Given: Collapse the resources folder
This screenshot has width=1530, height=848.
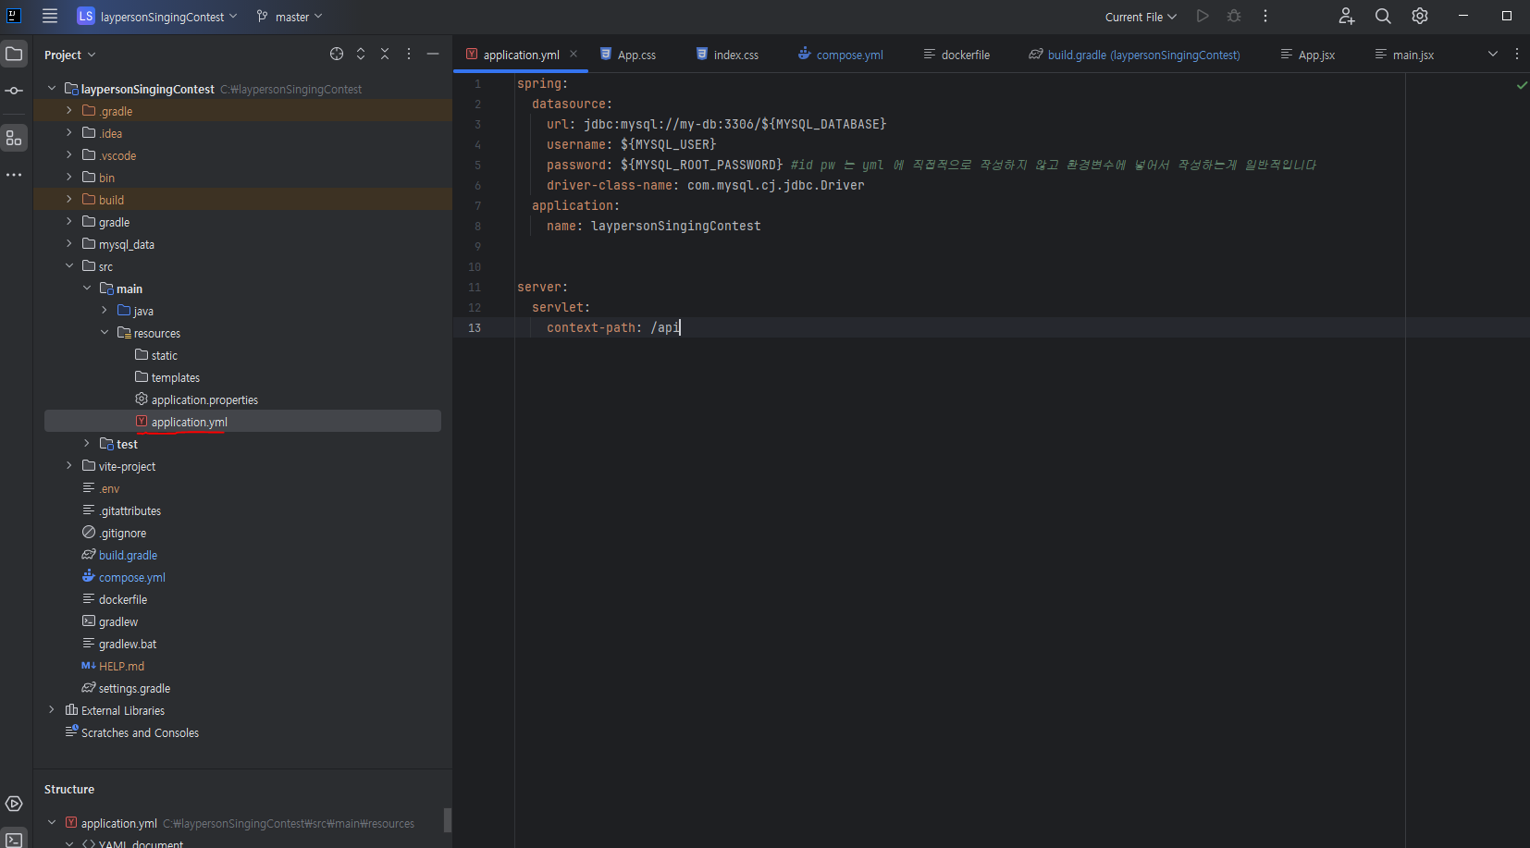Looking at the screenshot, I should (105, 333).
